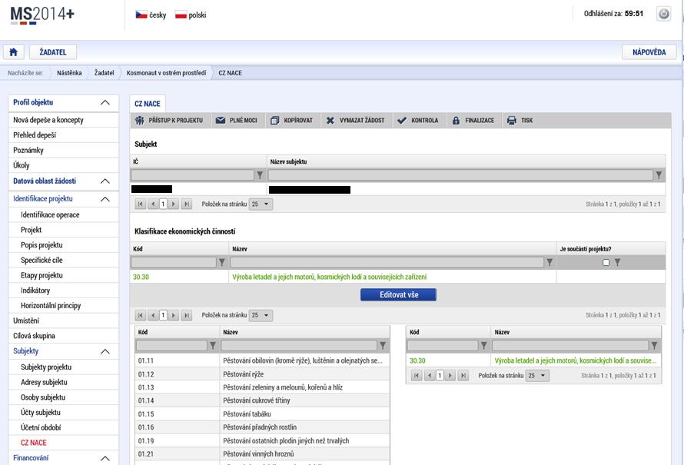Select row 01.21 Pěstování vinných hroznů
Viewport: 684px width, 465px height.
(x=262, y=453)
